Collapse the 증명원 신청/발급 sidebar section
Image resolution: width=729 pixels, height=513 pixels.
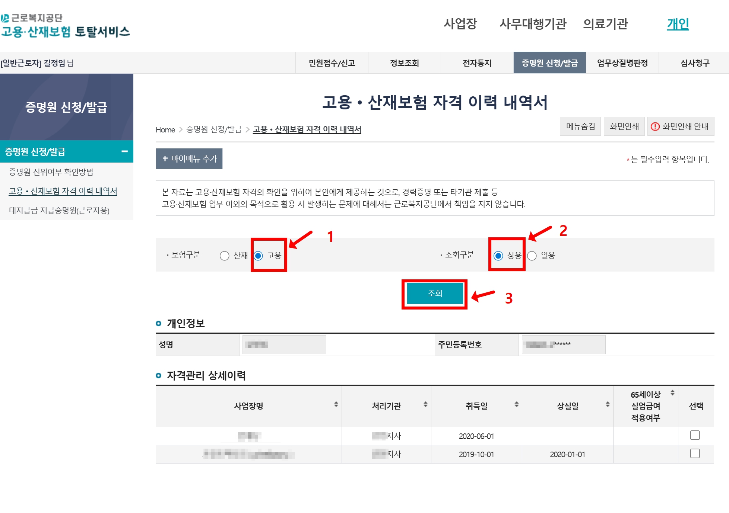(124, 151)
